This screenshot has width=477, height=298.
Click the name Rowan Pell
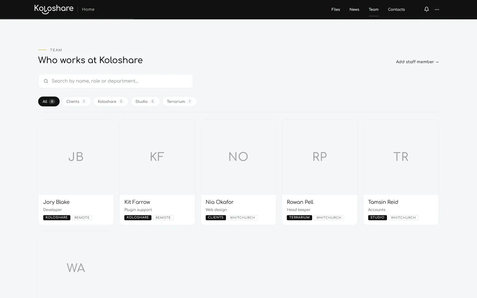300,202
